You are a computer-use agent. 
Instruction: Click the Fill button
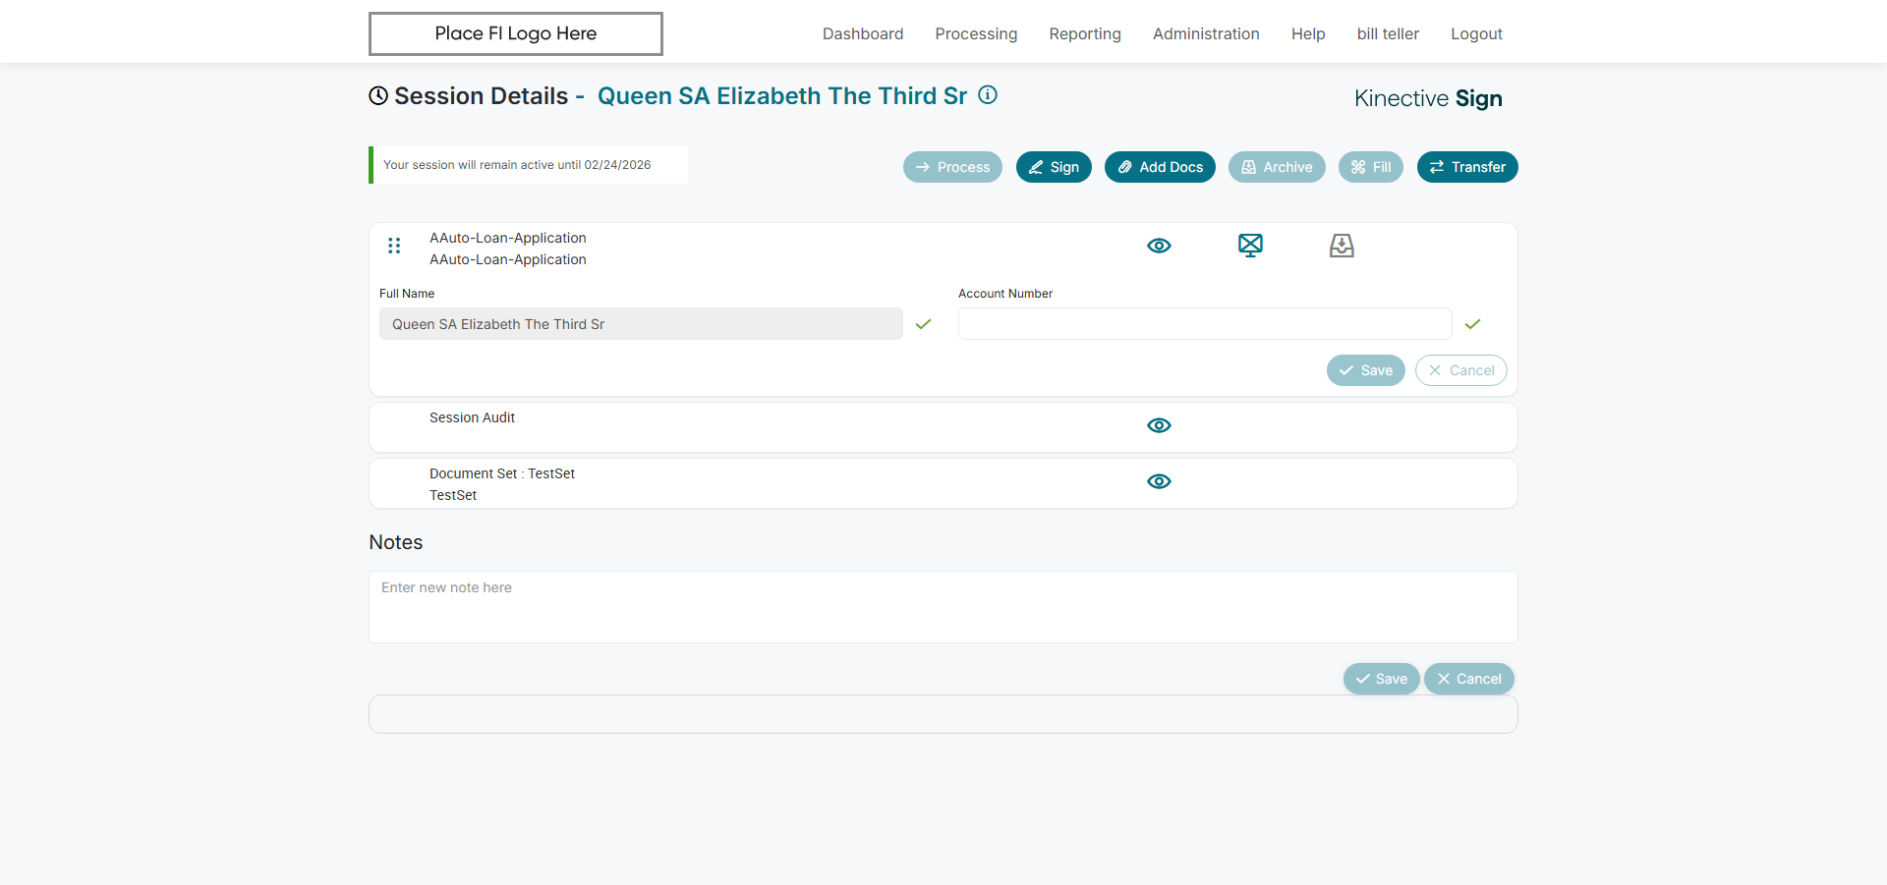1371,167
